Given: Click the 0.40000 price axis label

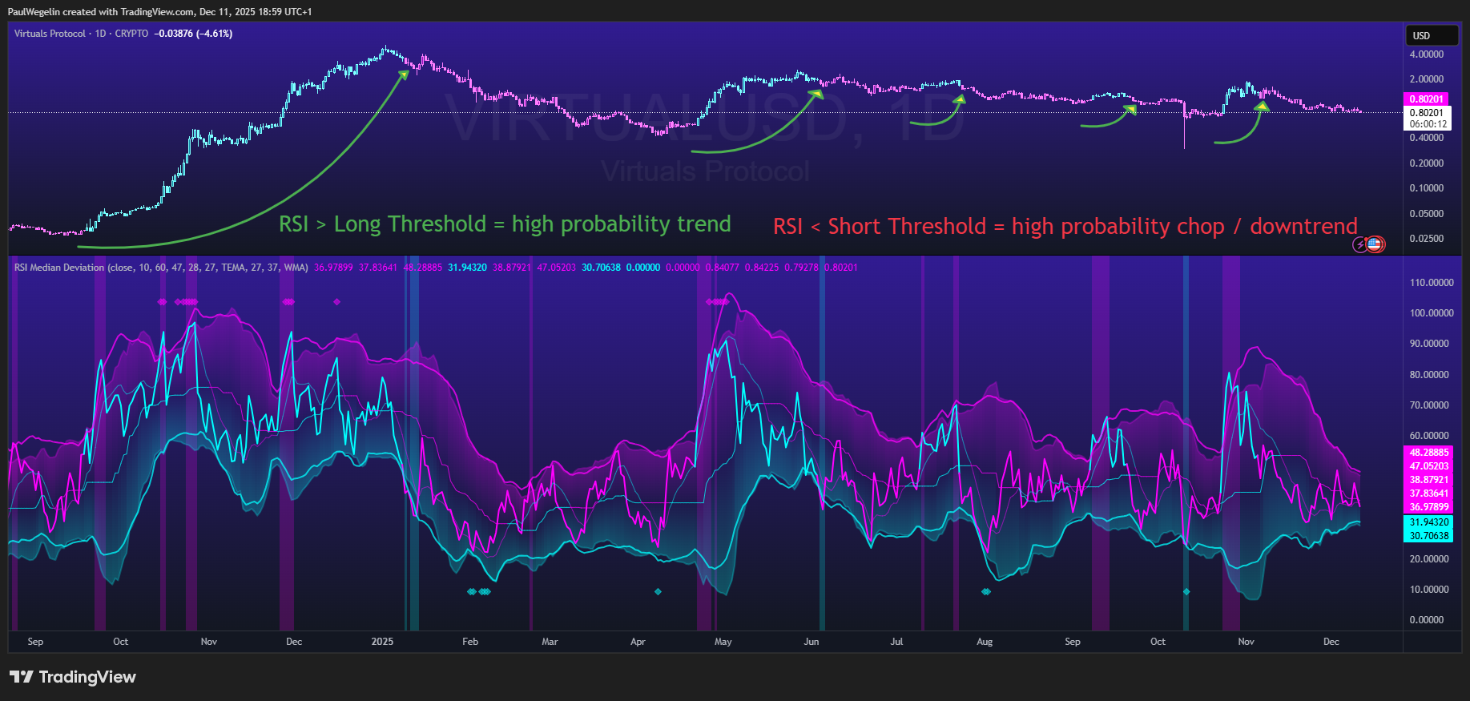Looking at the screenshot, I should tap(1426, 138).
